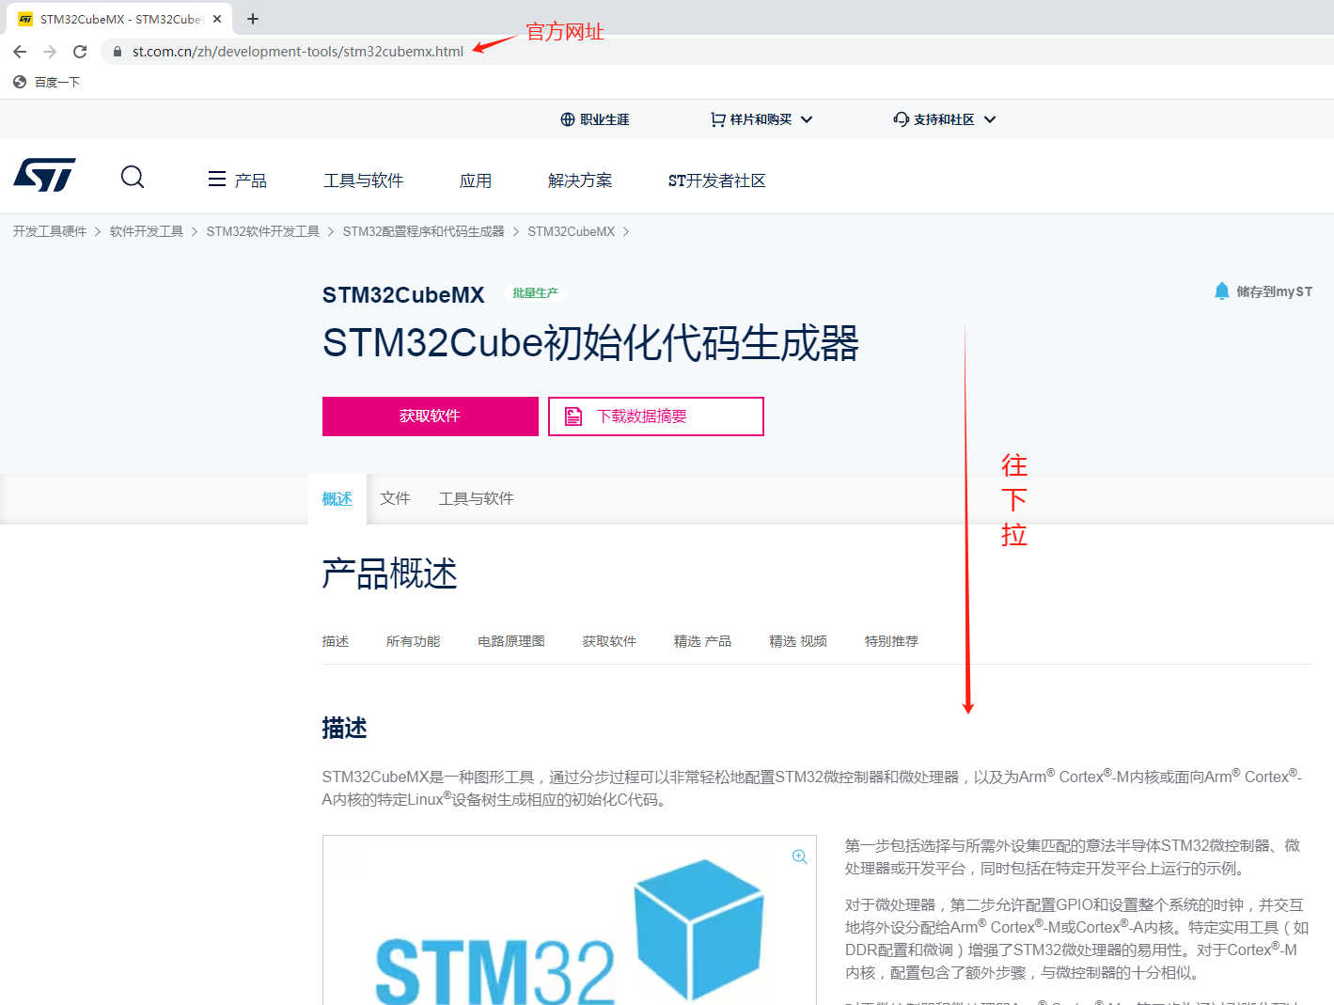Close the STM32CubeMX browser tab

pyautogui.click(x=217, y=19)
